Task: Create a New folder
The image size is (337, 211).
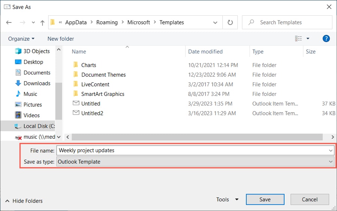Action: [61, 39]
